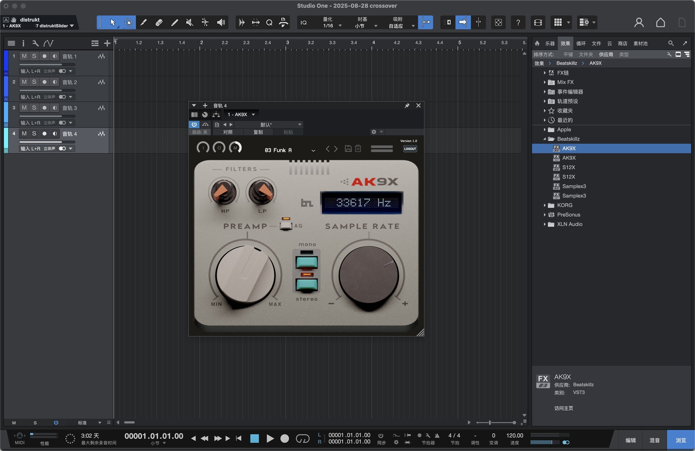Viewport: 695px width, 451px height.
Task: Switch to 循环 browser tab
Action: point(581,43)
